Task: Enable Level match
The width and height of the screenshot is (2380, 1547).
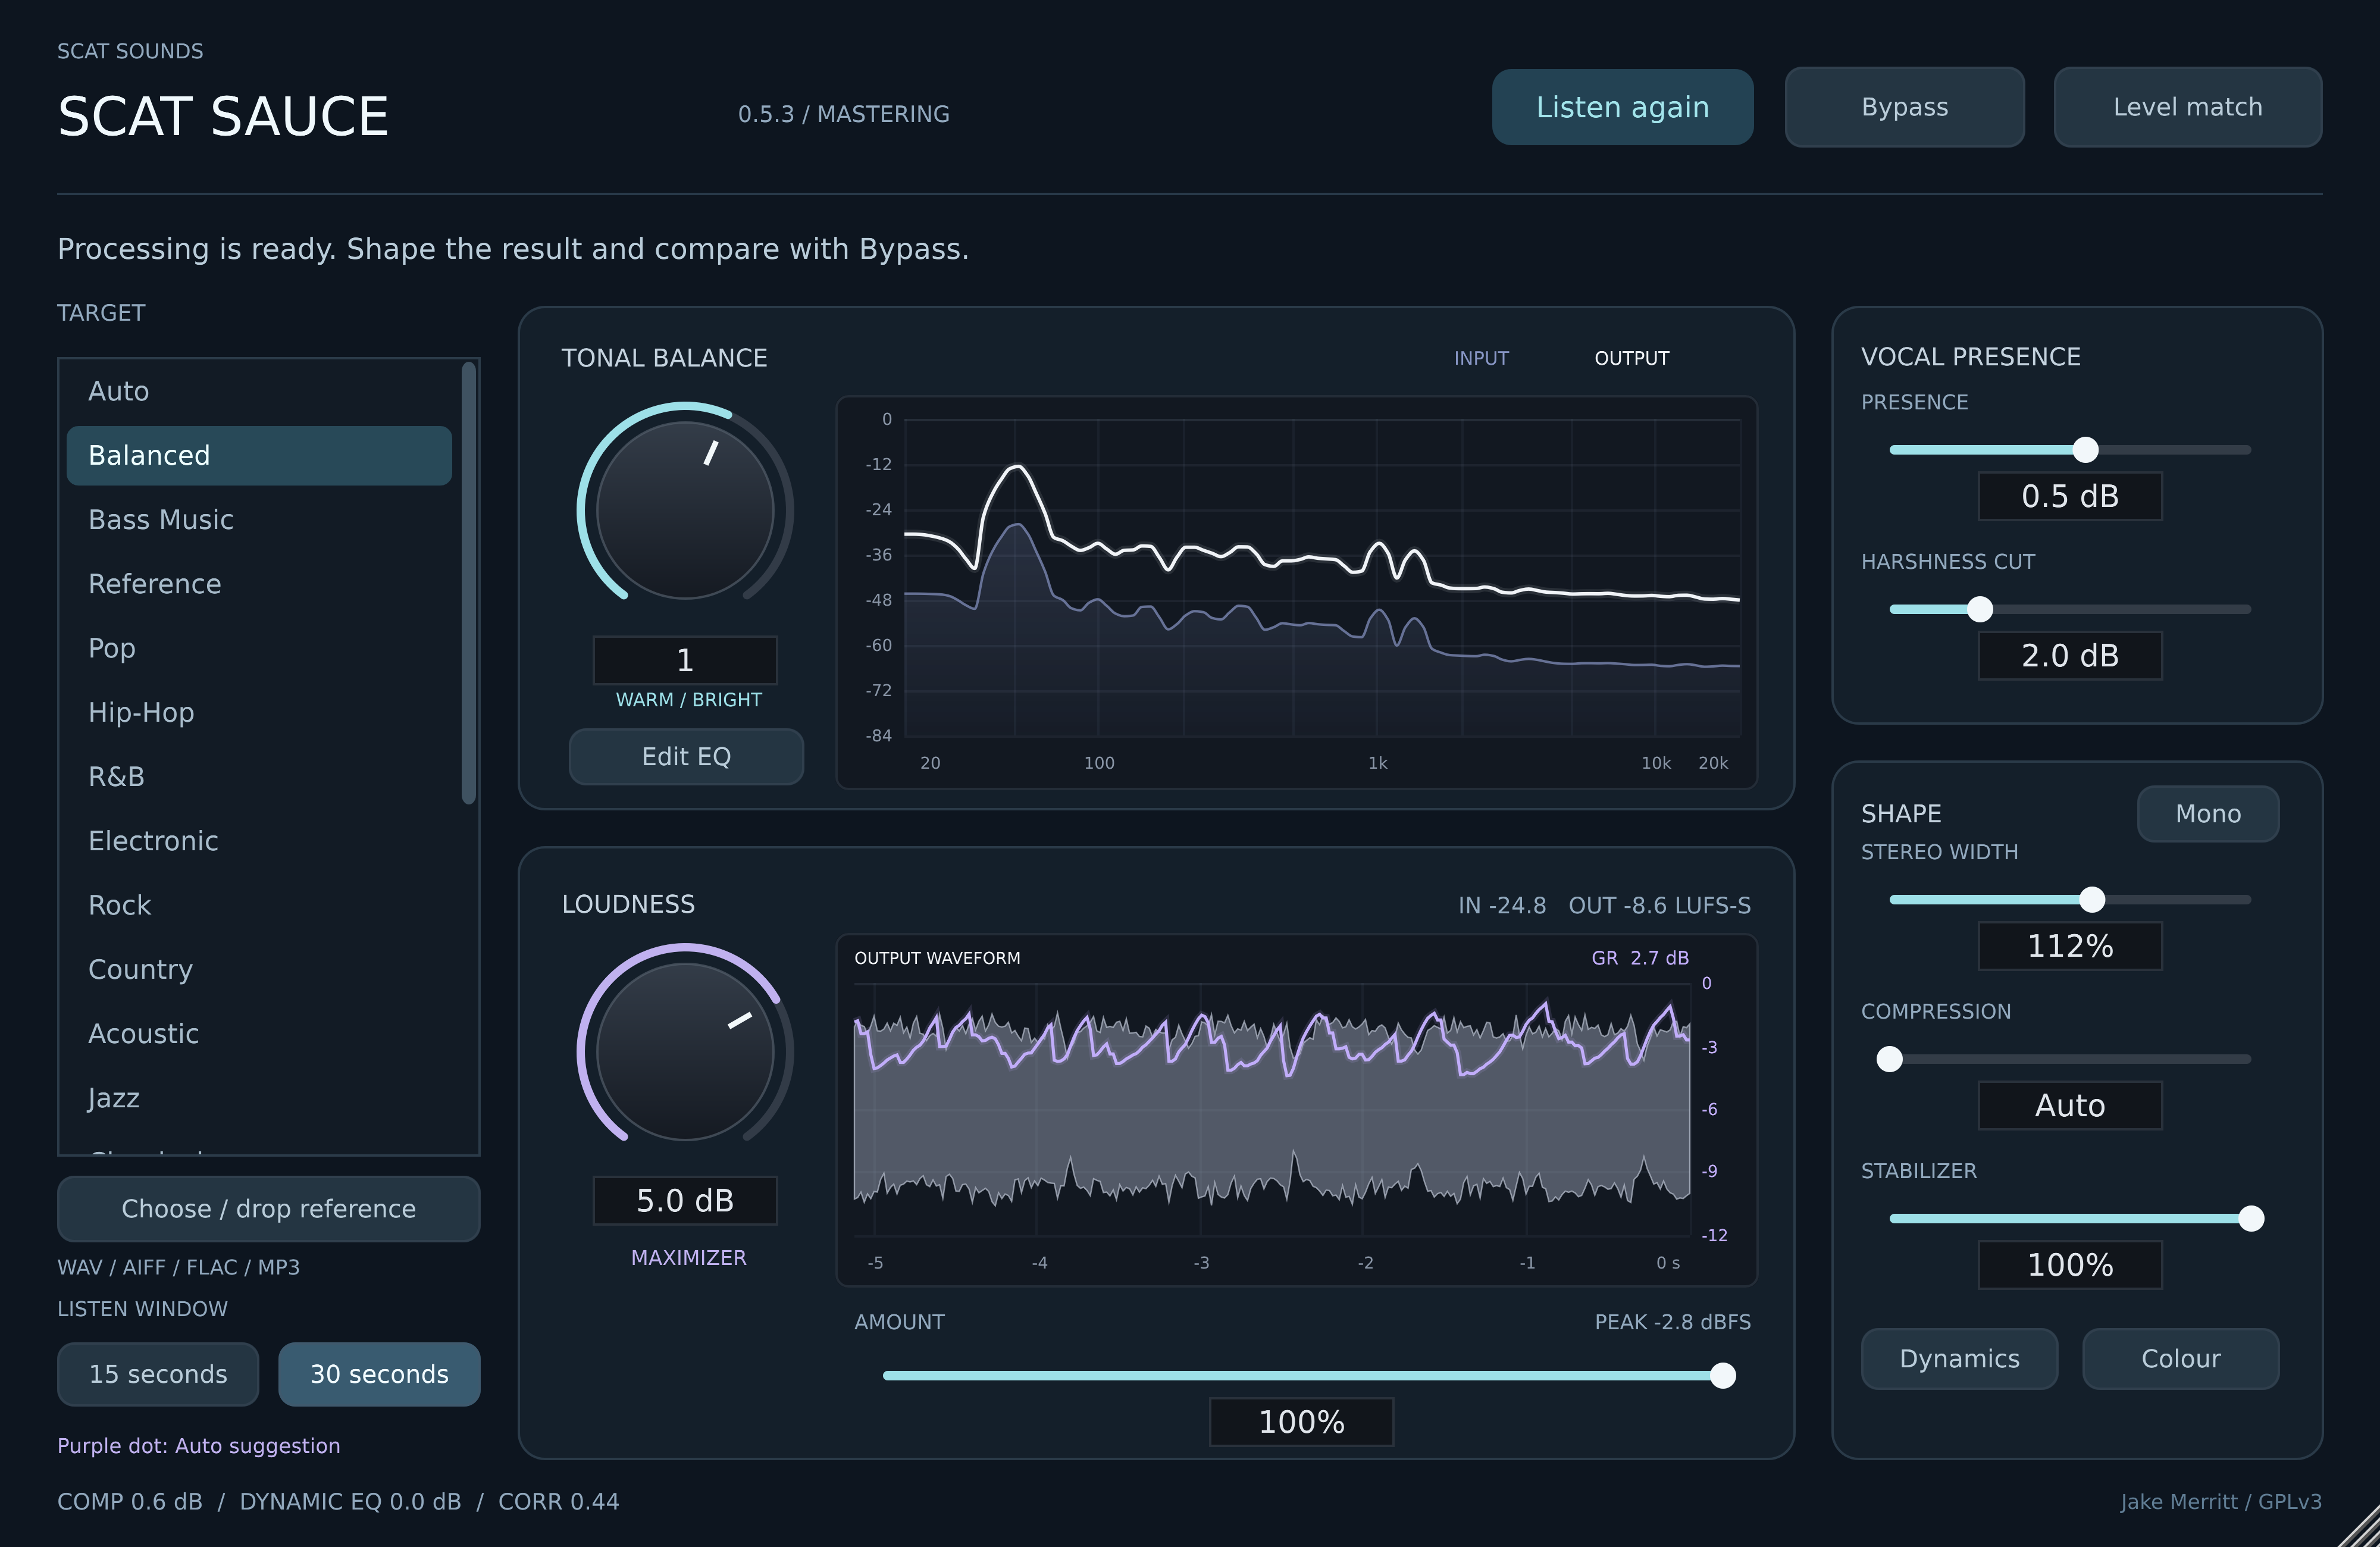Action: coord(2187,107)
